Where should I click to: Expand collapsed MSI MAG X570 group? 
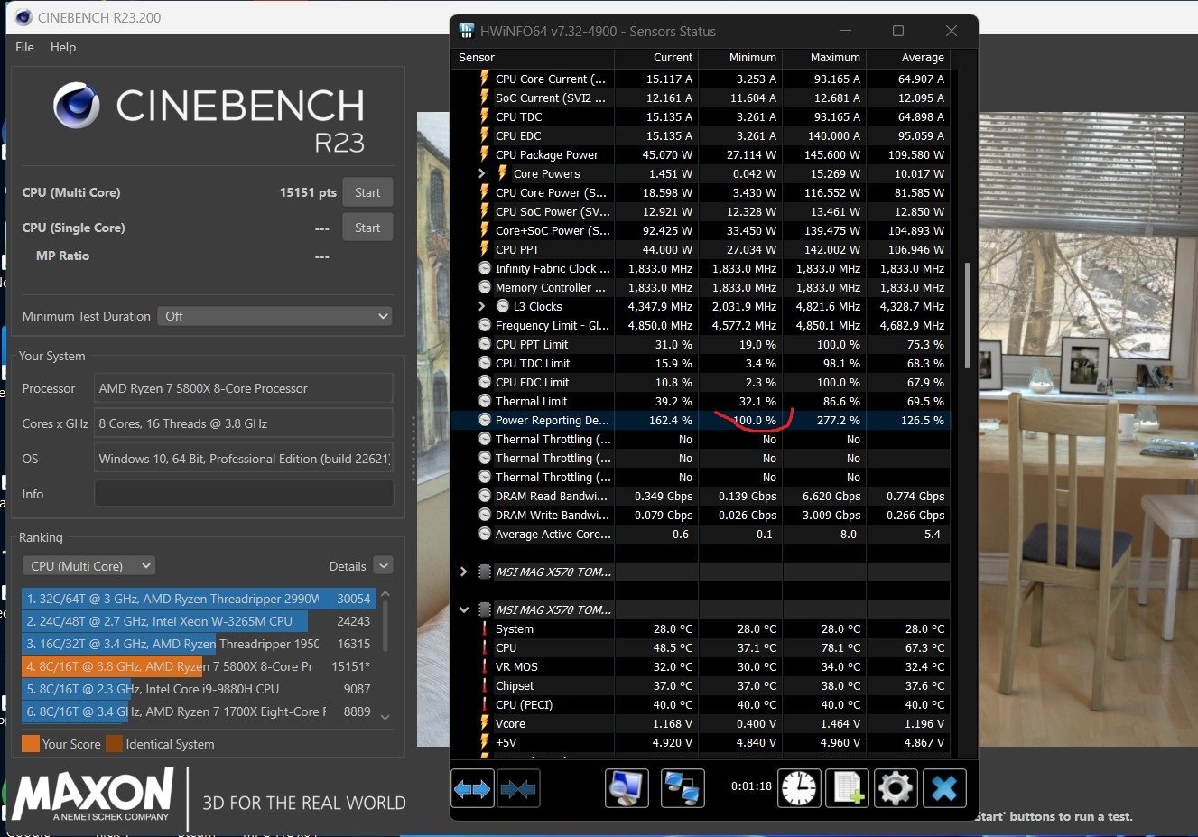pyautogui.click(x=463, y=572)
